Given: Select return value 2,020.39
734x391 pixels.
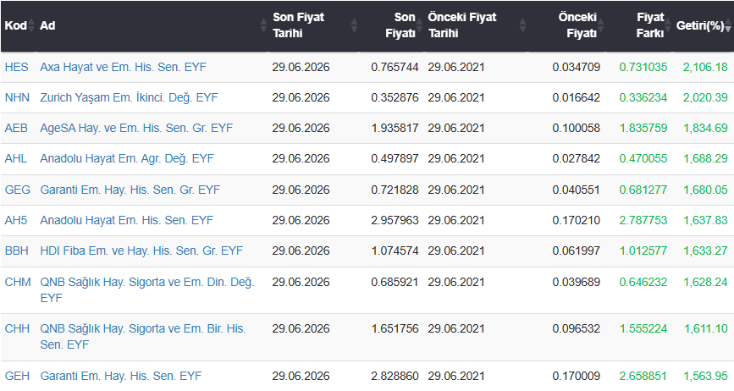Looking at the screenshot, I should [705, 97].
